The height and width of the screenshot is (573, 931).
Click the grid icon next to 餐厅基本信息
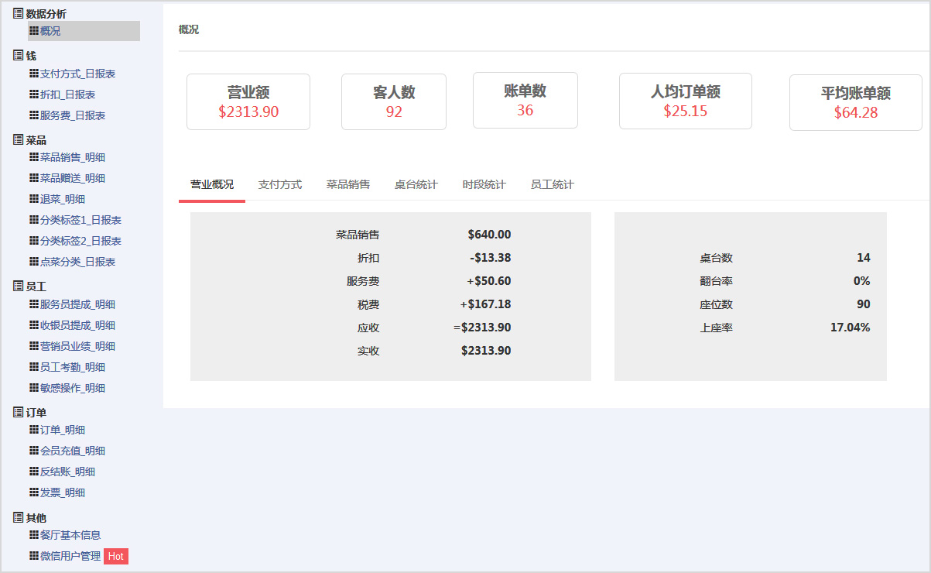pos(34,535)
